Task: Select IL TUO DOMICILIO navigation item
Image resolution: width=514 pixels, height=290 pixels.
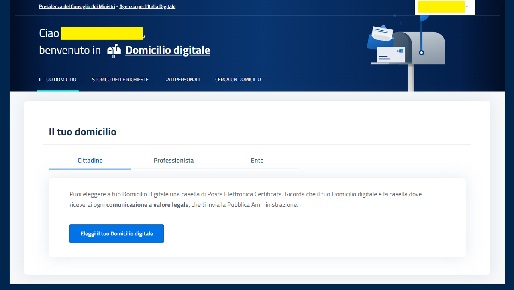Action: tap(57, 80)
